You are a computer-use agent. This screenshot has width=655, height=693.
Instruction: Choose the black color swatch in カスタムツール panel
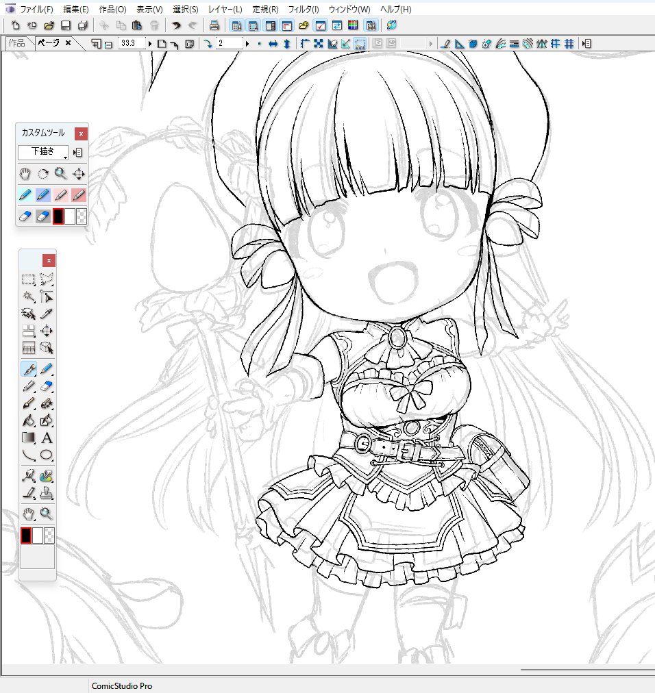click(x=58, y=216)
